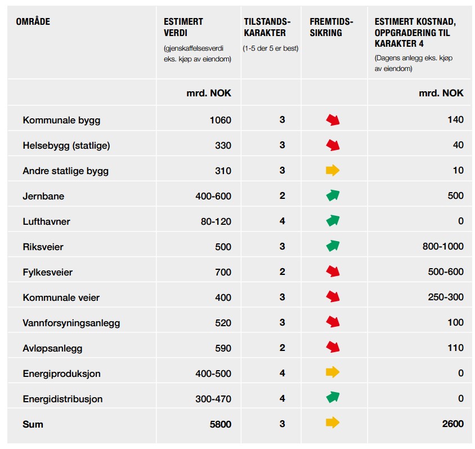Click the red arrow for Avløpsanlegg
Viewport: 475px width, 449px height.
pyautogui.click(x=333, y=348)
